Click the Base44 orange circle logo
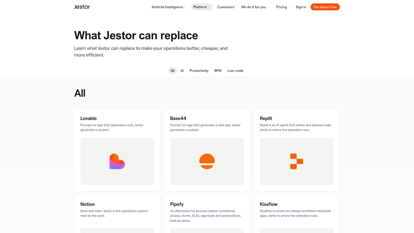The image size is (414, 233). 207,161
